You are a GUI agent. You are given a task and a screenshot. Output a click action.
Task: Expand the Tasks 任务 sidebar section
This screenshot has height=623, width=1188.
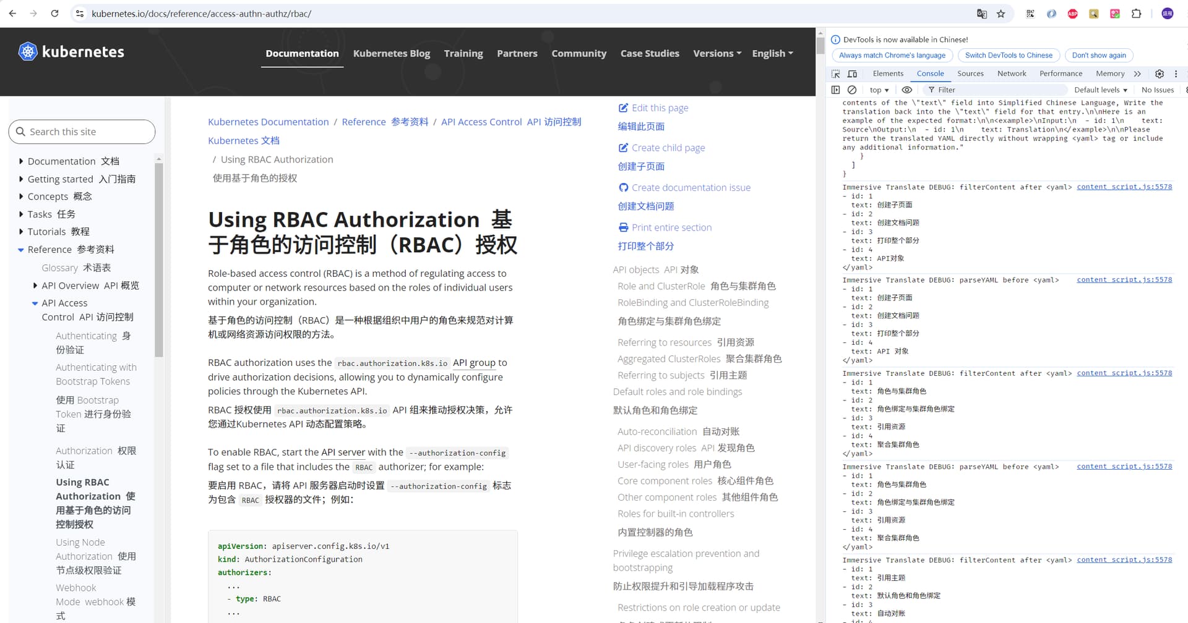(x=21, y=214)
